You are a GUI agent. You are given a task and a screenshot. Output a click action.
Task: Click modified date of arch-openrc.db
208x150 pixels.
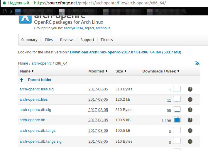tap(98, 120)
